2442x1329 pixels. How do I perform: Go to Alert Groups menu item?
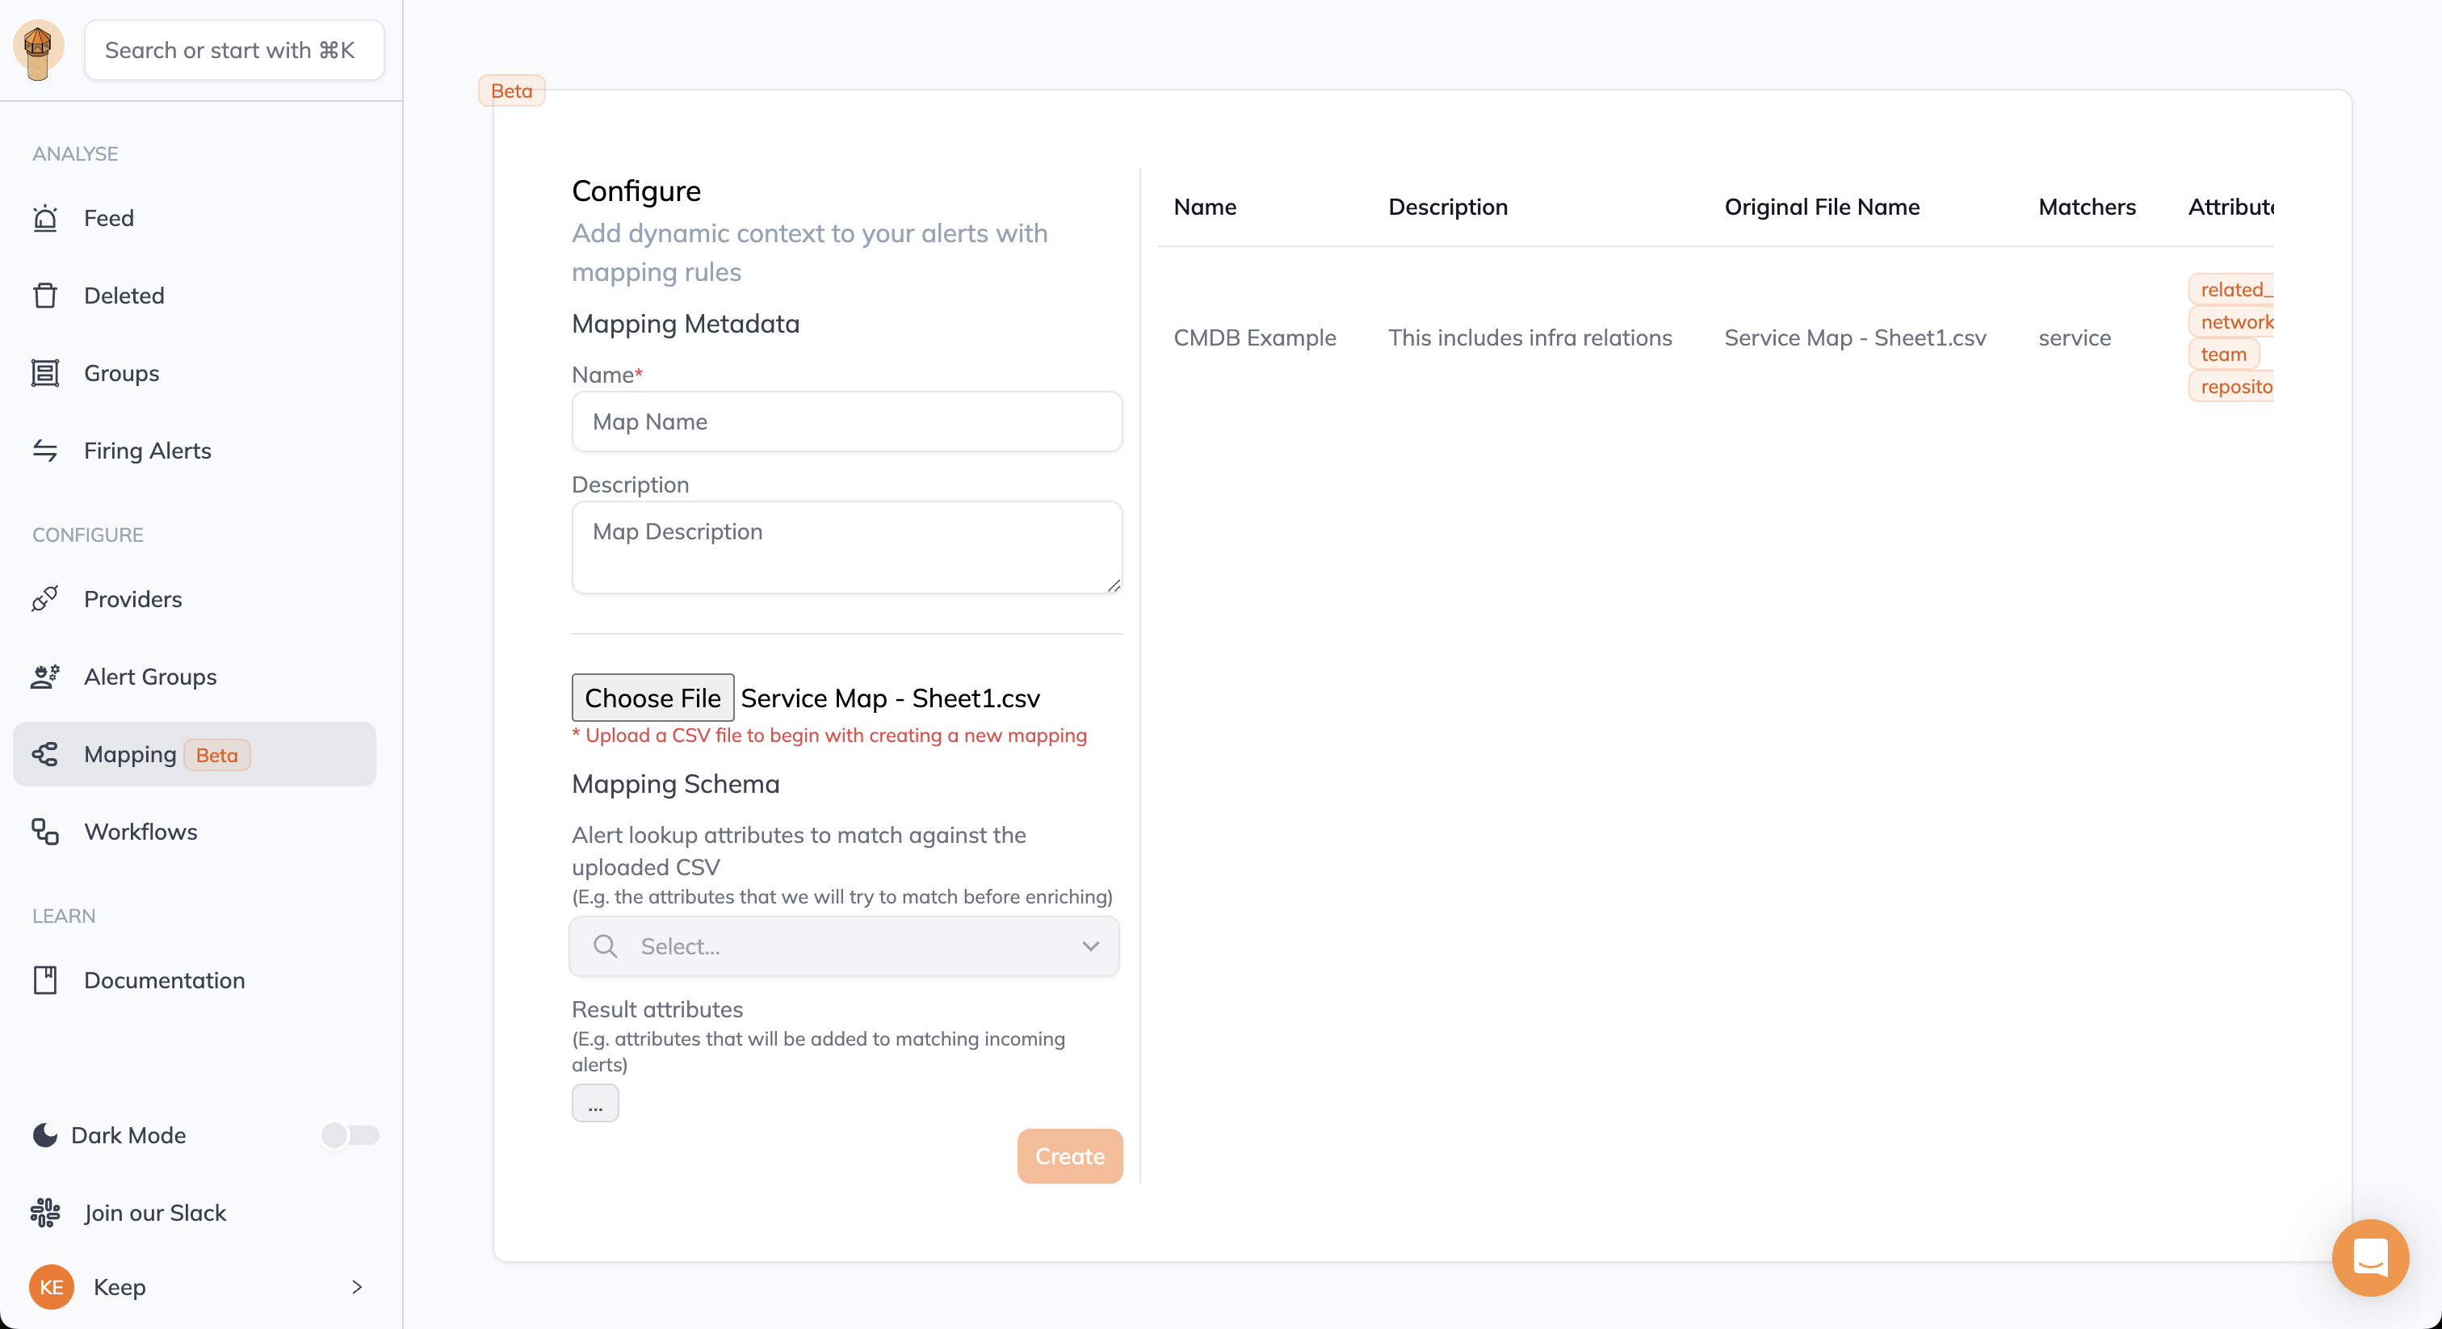click(x=149, y=677)
